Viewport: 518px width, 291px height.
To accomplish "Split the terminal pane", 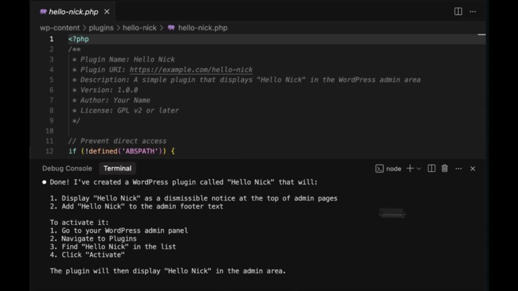I will (x=431, y=169).
